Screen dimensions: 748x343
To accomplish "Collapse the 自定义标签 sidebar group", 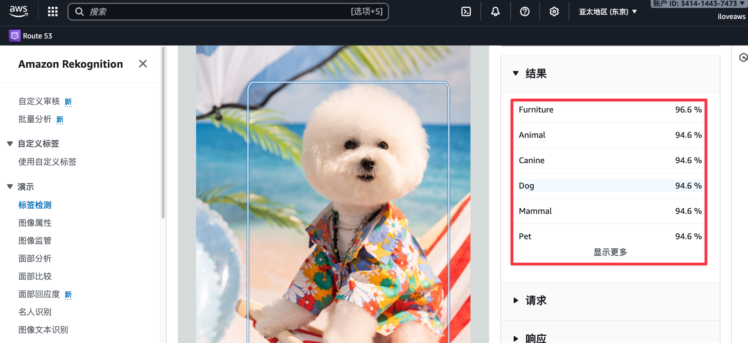I will click(10, 144).
